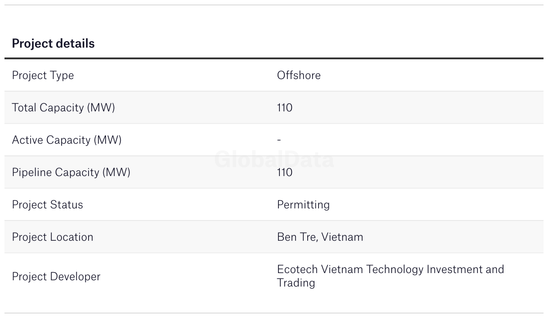Click Ecotech Vietnam Technology Investment and Trading
Image resolution: width=548 pixels, height=318 pixels.
(390, 276)
